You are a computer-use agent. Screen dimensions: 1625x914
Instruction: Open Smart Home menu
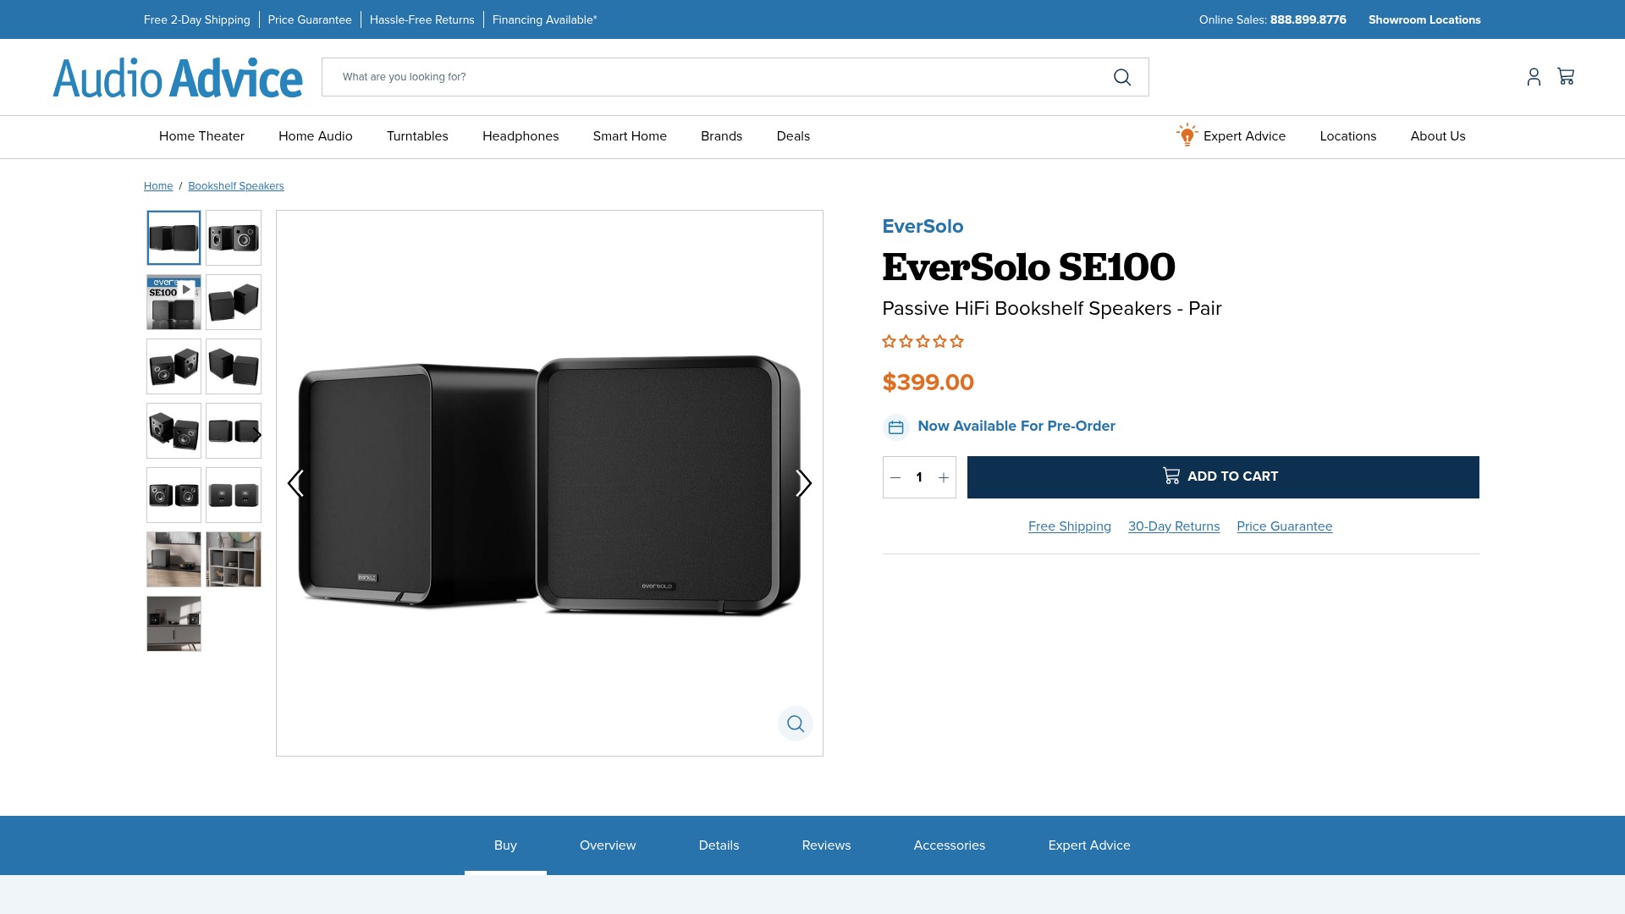point(630,136)
